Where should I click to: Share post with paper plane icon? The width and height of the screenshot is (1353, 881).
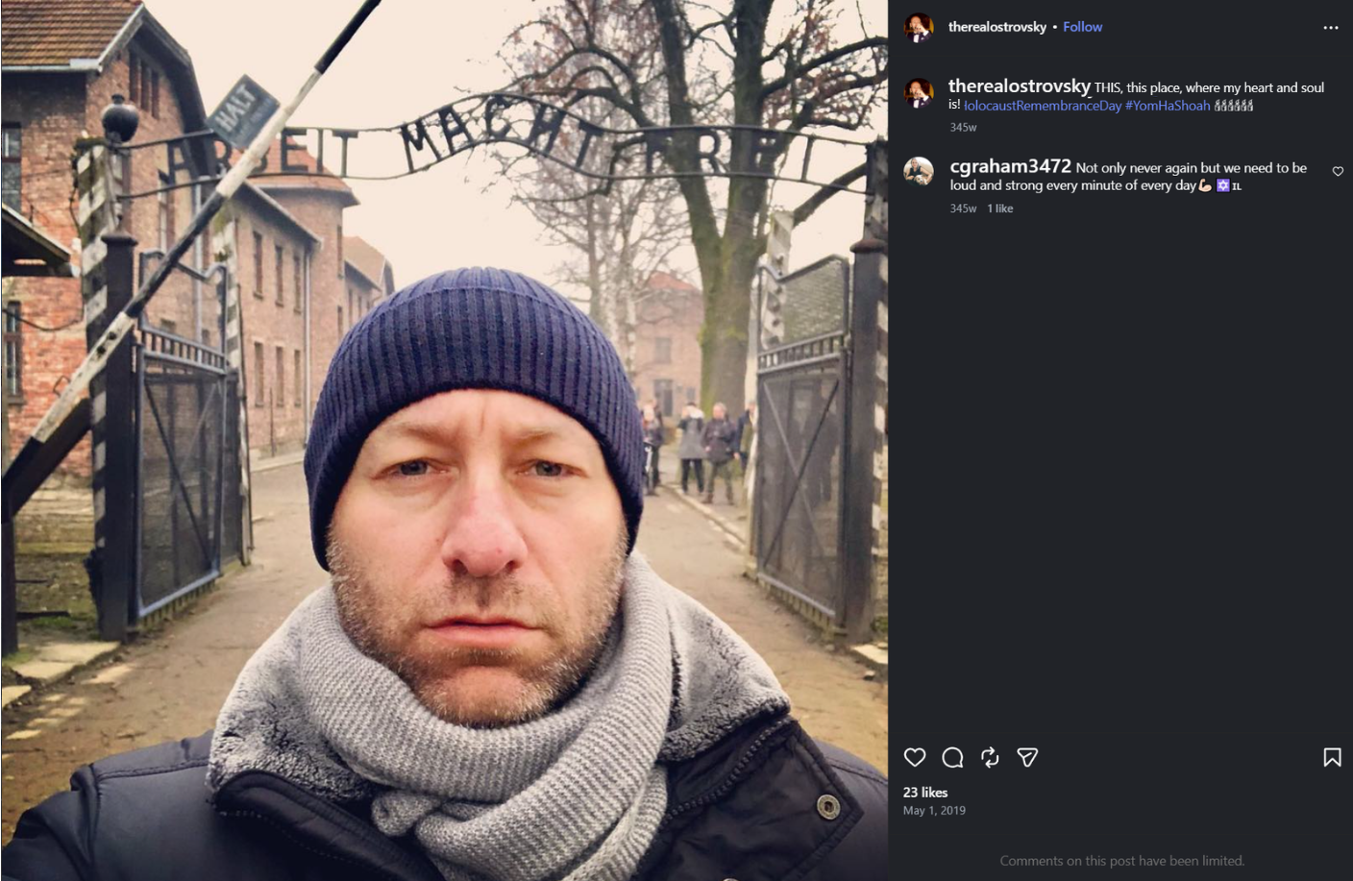coord(1027,757)
